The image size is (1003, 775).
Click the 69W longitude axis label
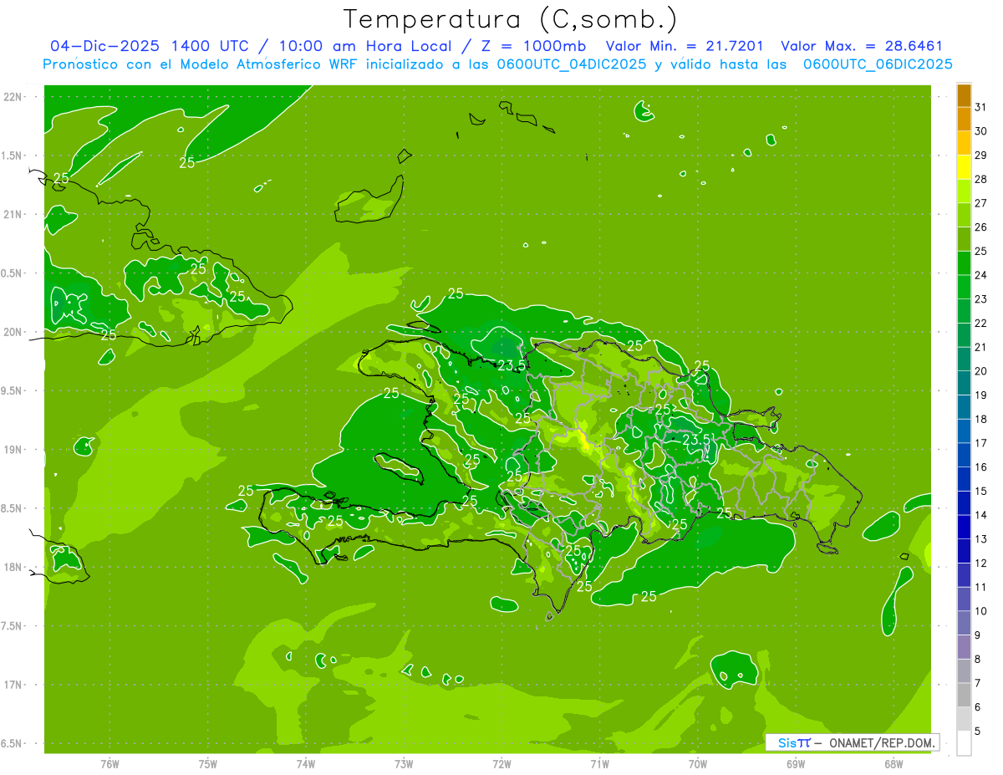pos(796,764)
